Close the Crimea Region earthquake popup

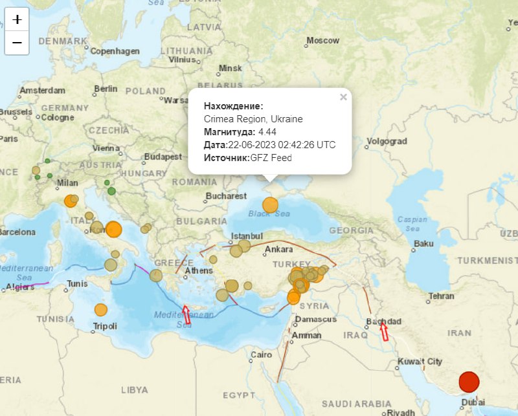coord(343,97)
